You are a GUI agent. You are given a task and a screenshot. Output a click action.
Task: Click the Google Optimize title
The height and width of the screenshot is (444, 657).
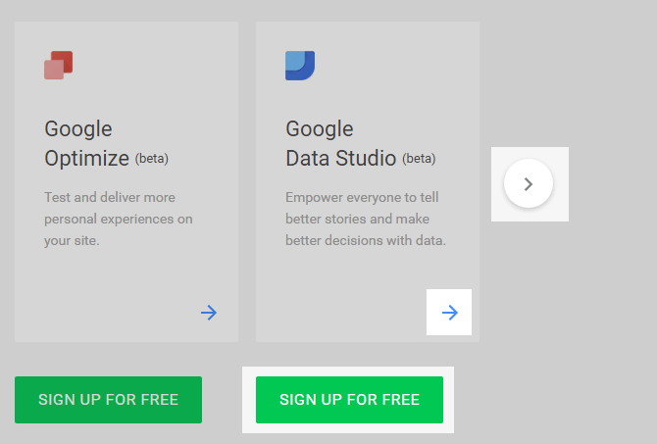[86, 143]
